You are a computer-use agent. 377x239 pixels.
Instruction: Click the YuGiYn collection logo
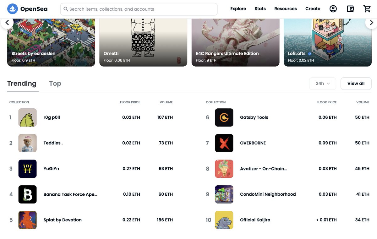pyautogui.click(x=28, y=169)
